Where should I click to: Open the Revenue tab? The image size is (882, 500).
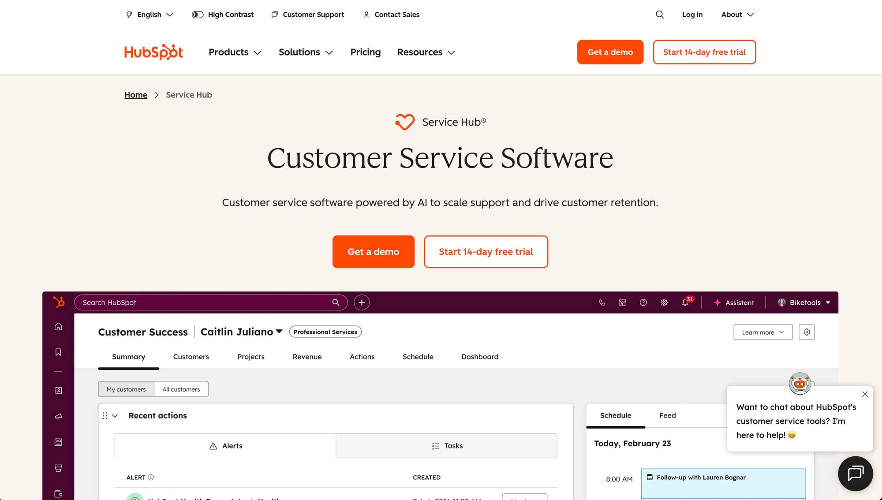pos(307,357)
